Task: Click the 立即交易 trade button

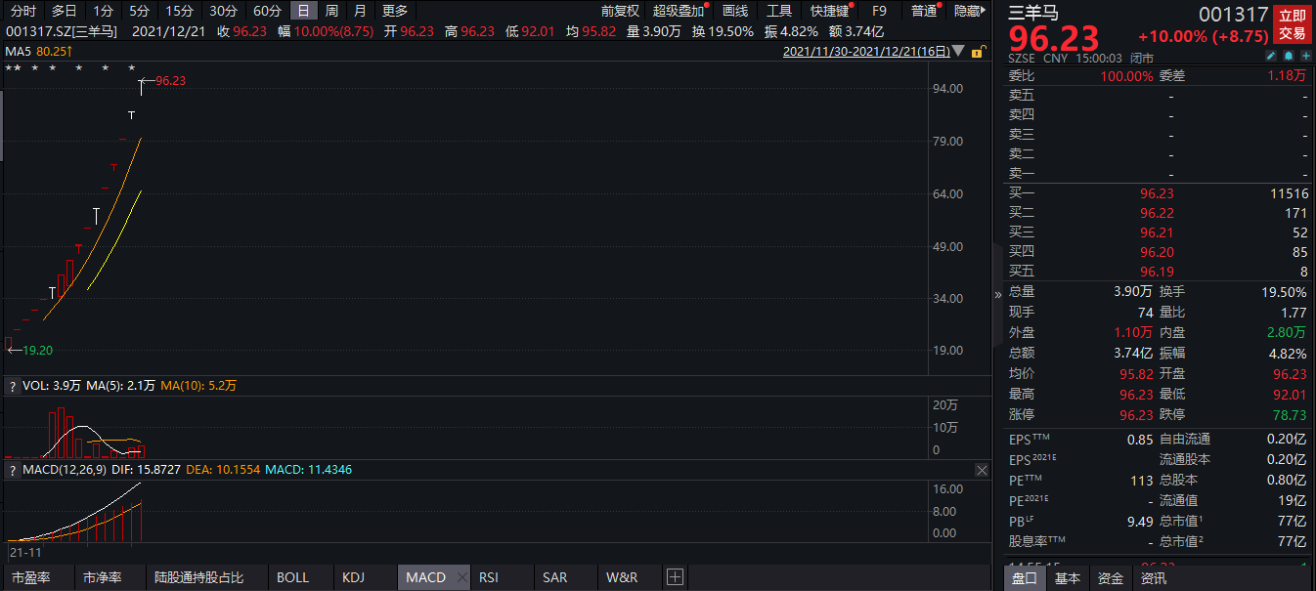Action: click(1292, 24)
